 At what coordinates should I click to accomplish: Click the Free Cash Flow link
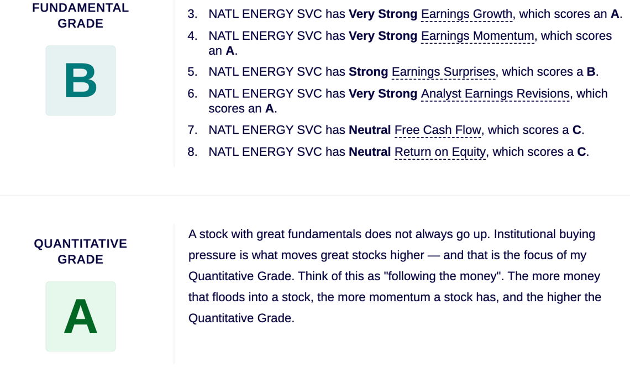point(438,130)
